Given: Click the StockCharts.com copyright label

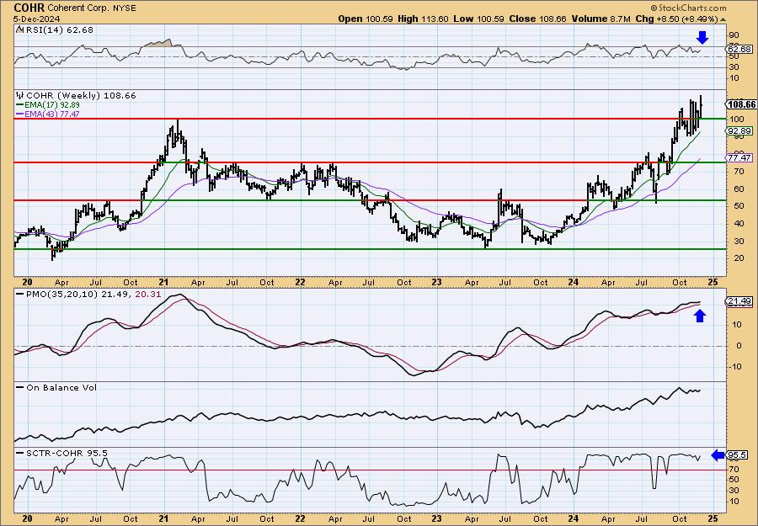Looking at the screenshot, I should coord(688,8).
